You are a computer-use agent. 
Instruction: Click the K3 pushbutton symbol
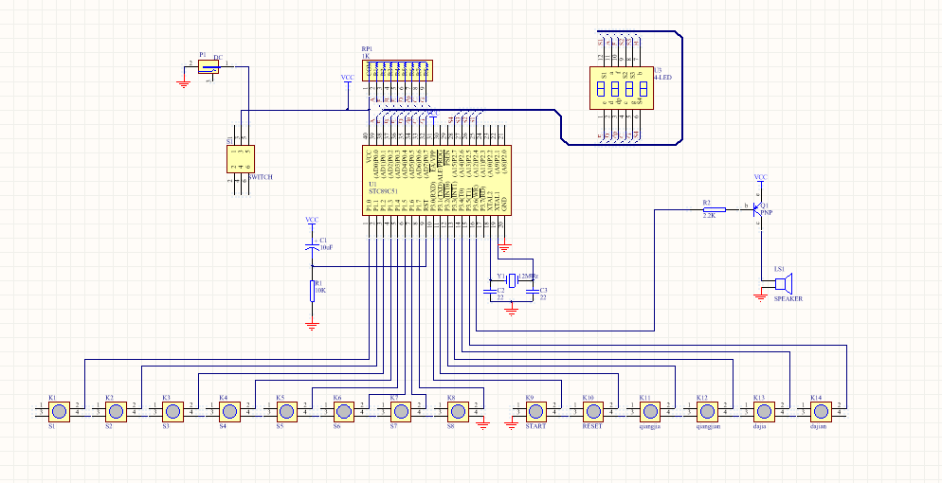click(173, 412)
